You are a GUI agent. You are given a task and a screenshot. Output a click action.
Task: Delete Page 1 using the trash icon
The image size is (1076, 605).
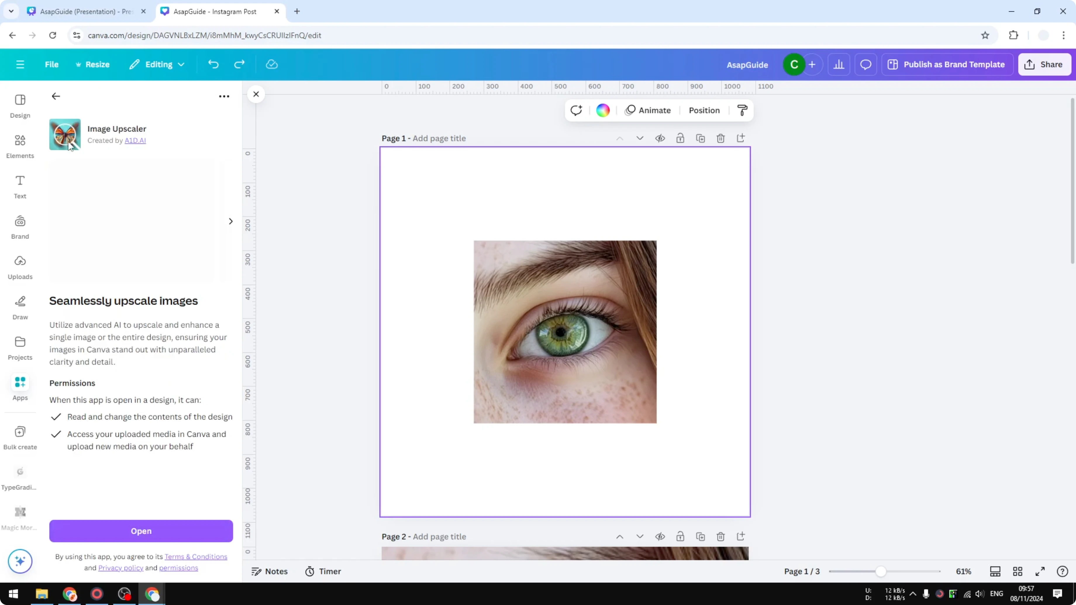(x=720, y=138)
